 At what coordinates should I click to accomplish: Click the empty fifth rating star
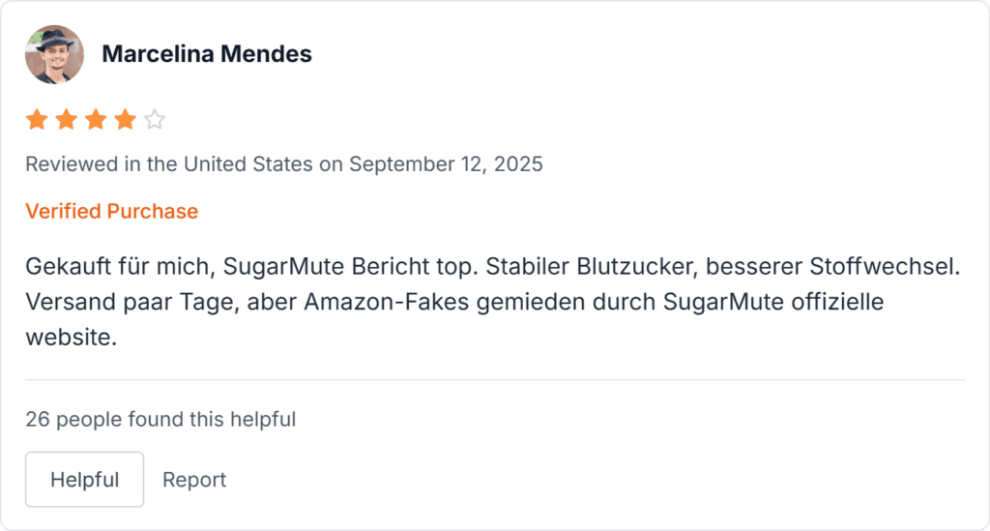point(155,120)
